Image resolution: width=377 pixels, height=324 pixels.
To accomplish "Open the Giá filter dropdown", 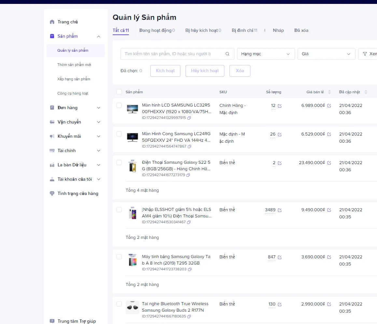I will click(x=326, y=54).
